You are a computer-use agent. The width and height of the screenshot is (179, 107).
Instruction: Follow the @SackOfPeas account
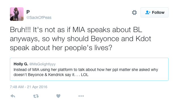(154, 12)
